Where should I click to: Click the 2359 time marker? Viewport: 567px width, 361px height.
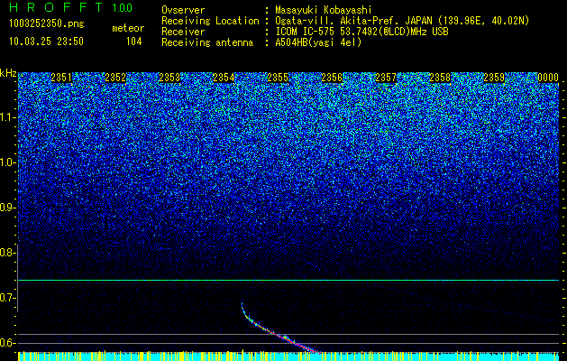click(494, 78)
